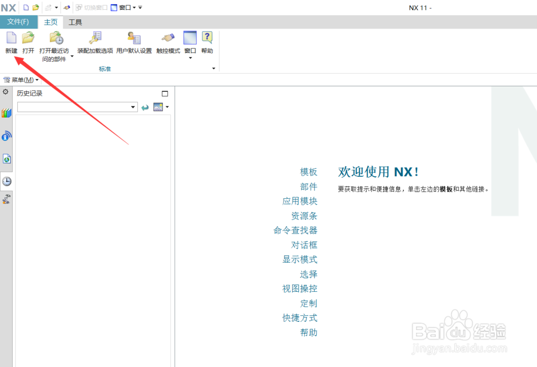
Task: Click the 资源条 link
Action: click(304, 215)
